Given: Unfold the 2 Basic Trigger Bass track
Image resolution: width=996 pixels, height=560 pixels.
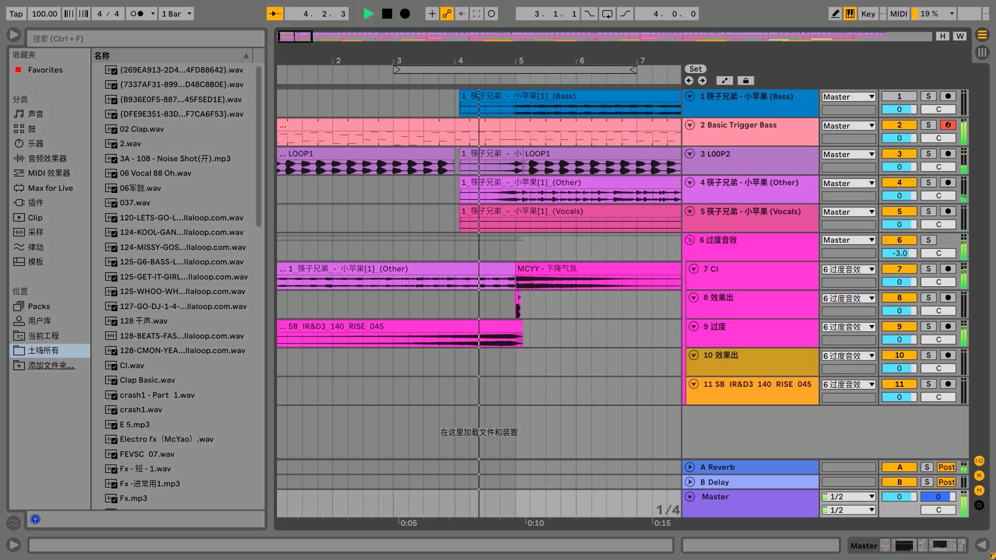Looking at the screenshot, I should (690, 125).
